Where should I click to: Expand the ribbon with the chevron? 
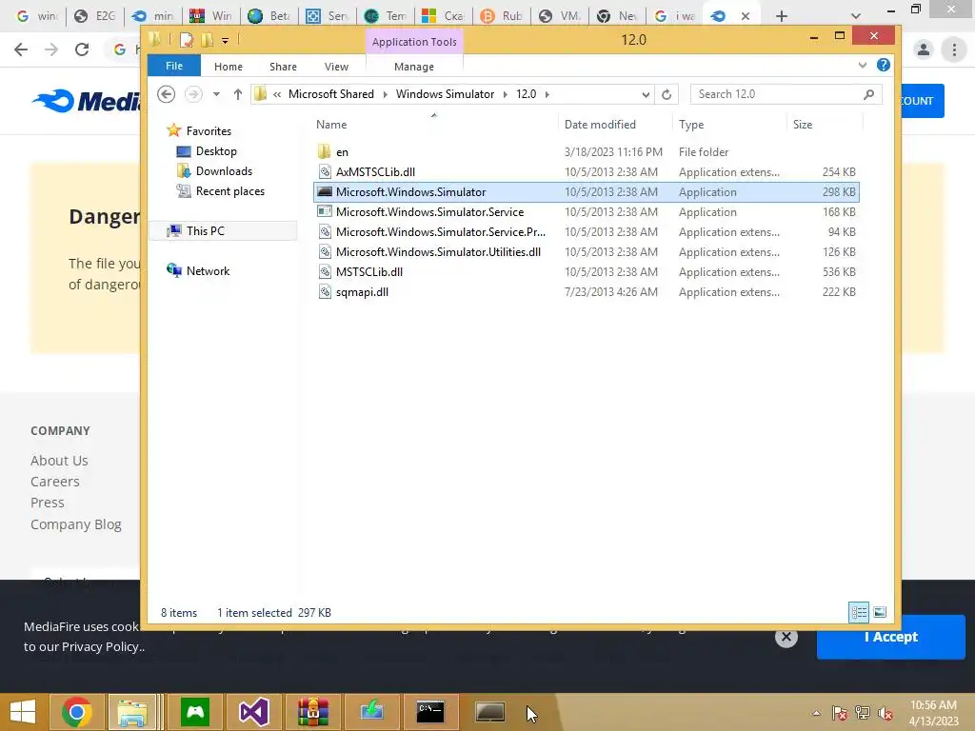863,66
